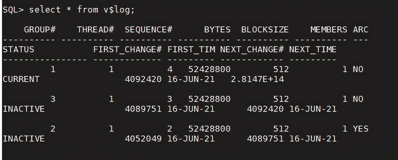Click the THREAD# column header

tap(96, 30)
